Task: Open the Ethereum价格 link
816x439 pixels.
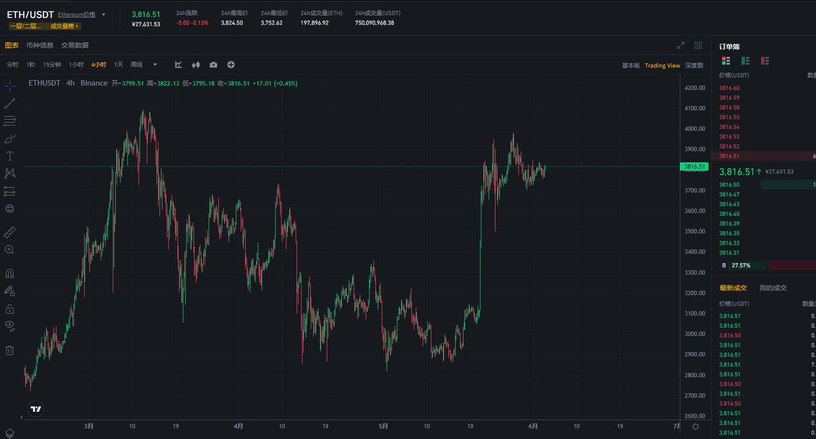Action: [x=76, y=14]
